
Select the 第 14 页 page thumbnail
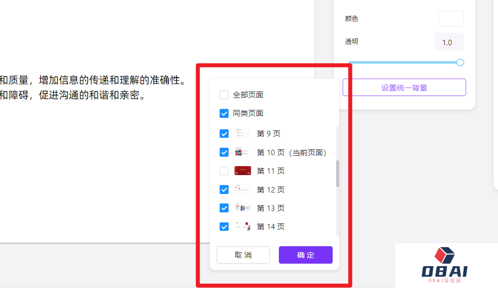tap(243, 226)
